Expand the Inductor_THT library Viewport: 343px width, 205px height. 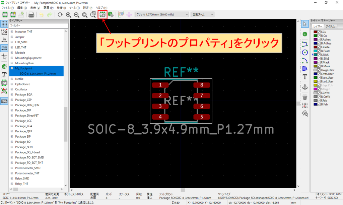pos(12,32)
